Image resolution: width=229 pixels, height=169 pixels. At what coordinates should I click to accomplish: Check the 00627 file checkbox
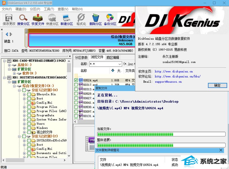tap(76, 98)
